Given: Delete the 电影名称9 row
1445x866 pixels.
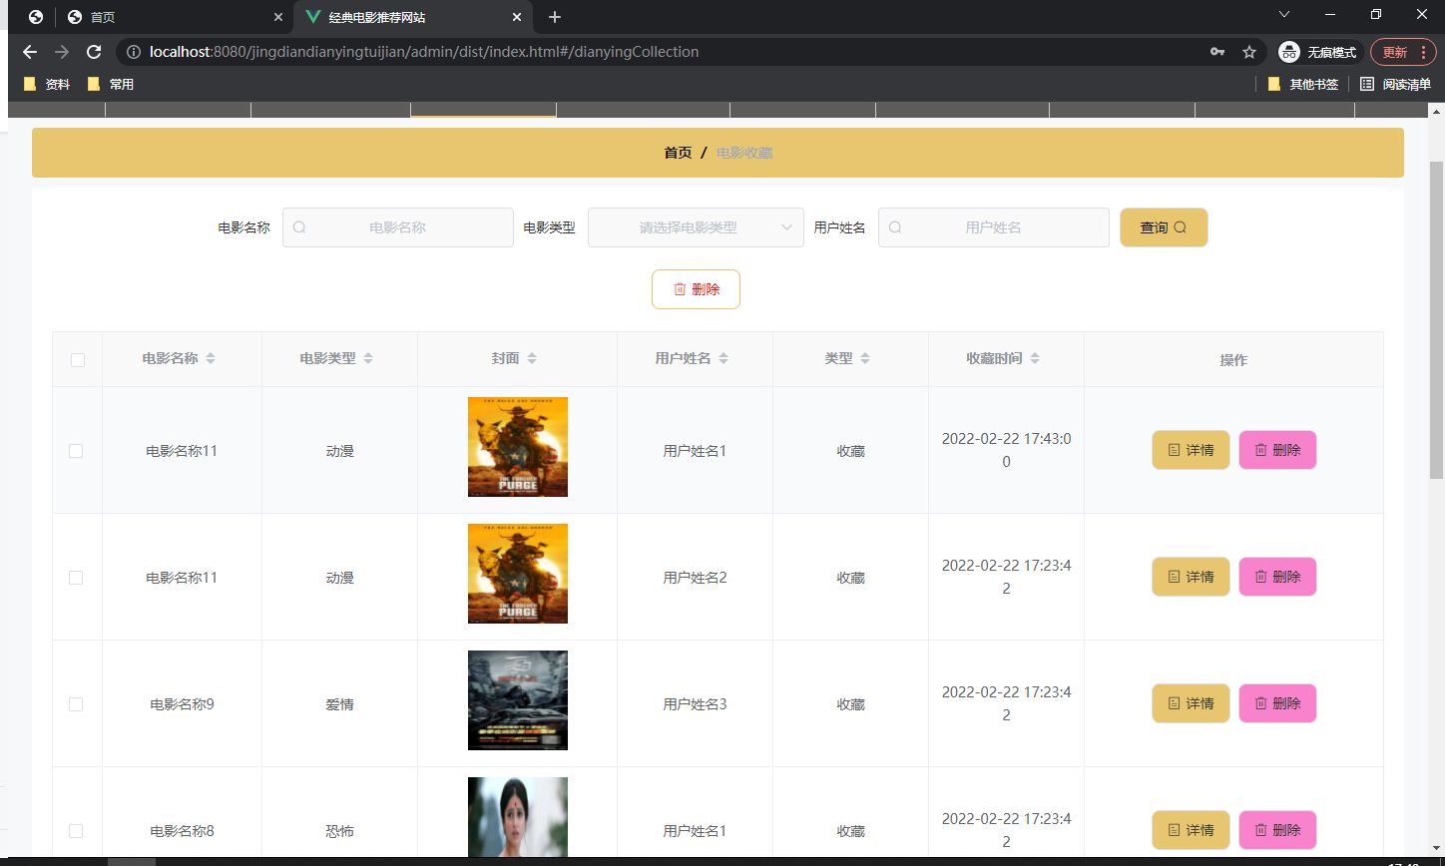Looking at the screenshot, I should [1277, 703].
